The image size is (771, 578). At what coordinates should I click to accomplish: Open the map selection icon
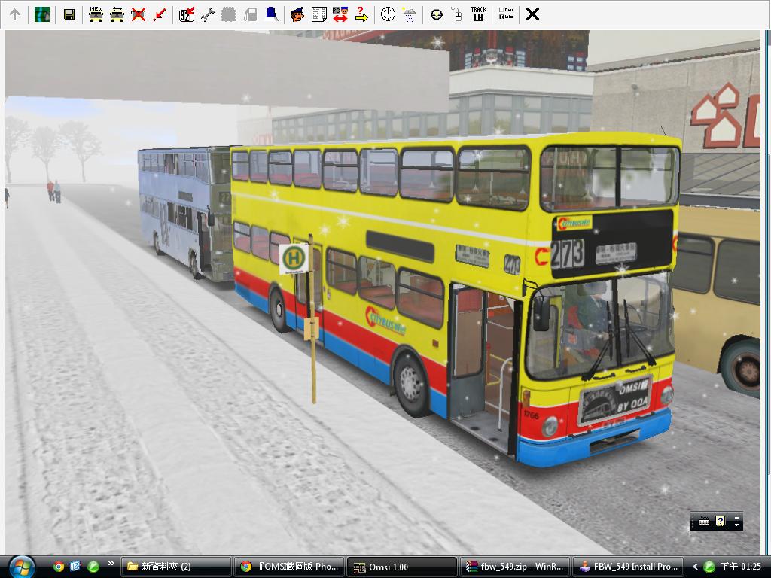tap(42, 14)
